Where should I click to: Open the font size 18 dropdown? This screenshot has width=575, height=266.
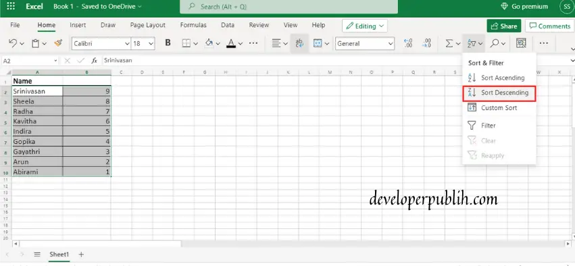(x=151, y=44)
